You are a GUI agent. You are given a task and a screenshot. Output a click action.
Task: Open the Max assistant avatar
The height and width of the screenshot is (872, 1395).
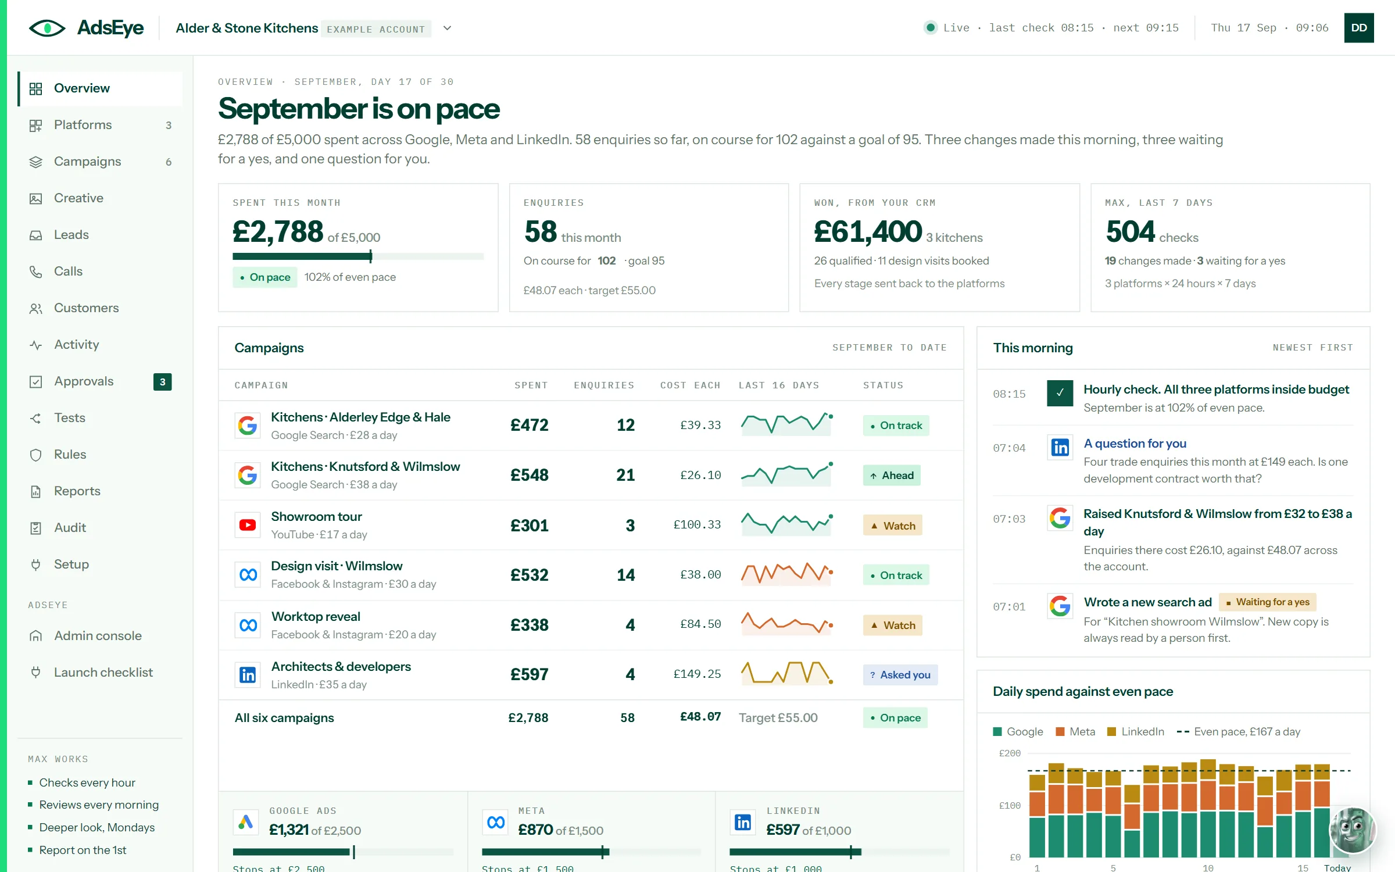1353,830
